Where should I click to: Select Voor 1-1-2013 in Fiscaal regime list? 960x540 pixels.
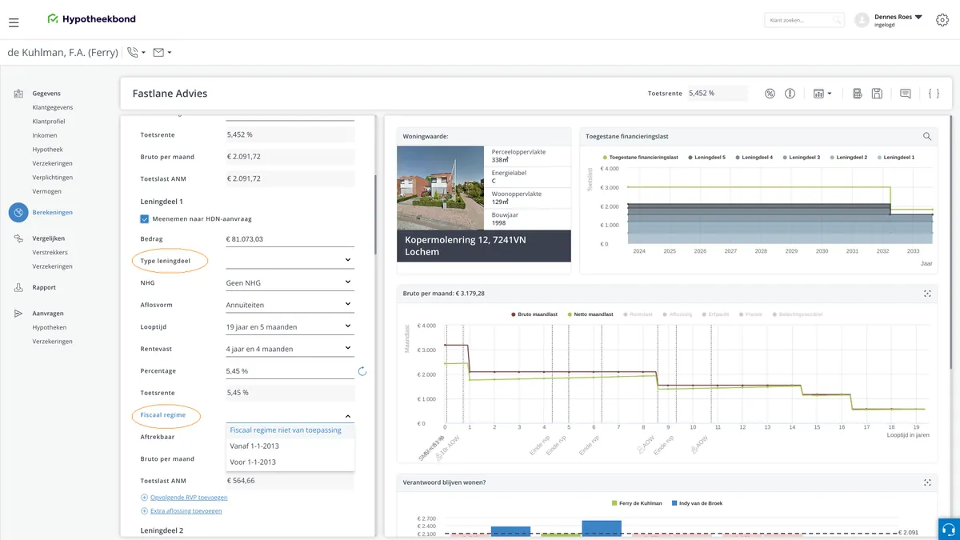point(290,462)
